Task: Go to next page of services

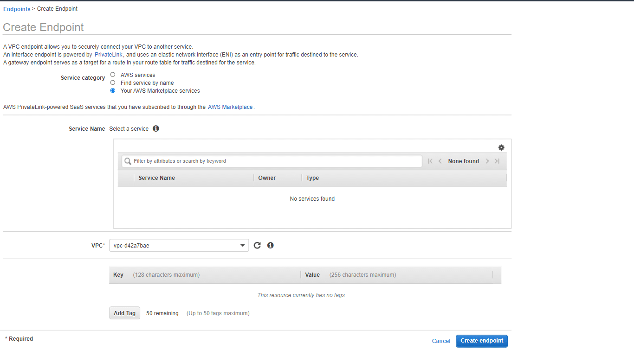Action: click(x=487, y=161)
